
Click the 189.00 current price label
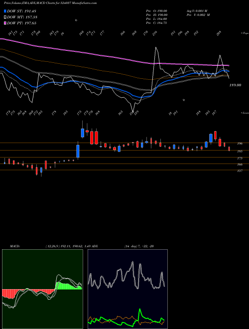tap(236, 85)
